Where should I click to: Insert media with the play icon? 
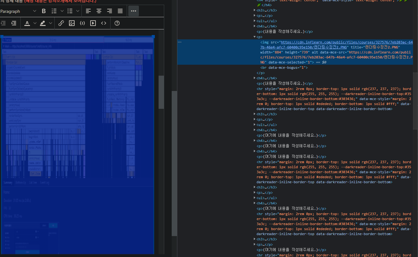93,23
